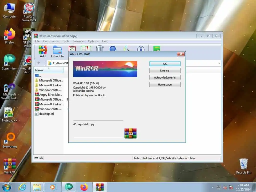Click the WinRAR books logo in About dialog

130,133
